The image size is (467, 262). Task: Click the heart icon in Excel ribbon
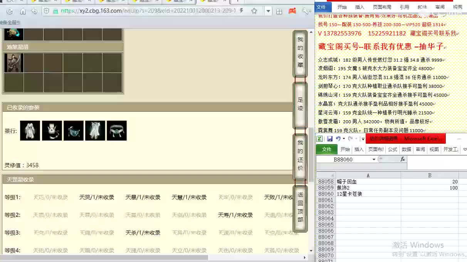[x=464, y=149]
